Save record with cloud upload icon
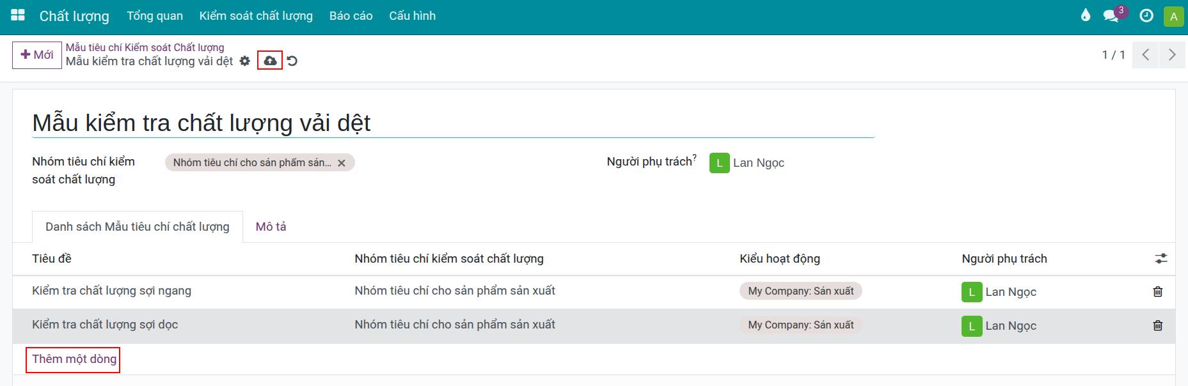This screenshot has height=386, width=1188. (270, 61)
